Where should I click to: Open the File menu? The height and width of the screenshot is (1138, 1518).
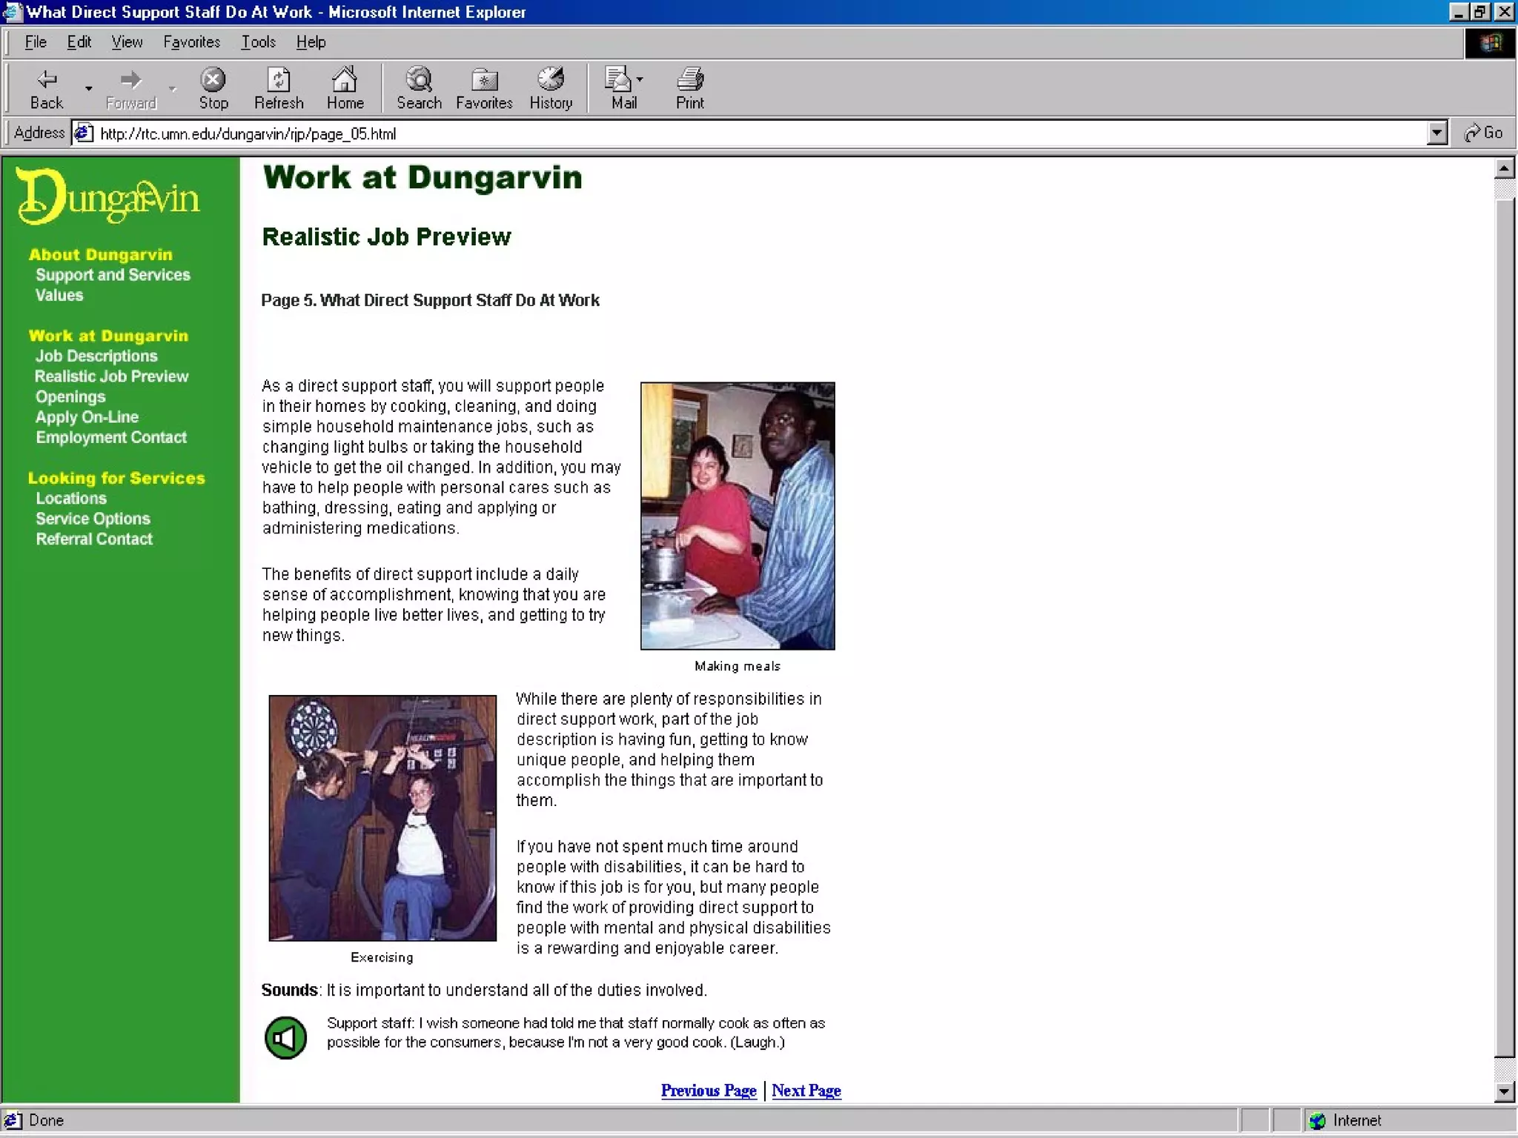[35, 42]
